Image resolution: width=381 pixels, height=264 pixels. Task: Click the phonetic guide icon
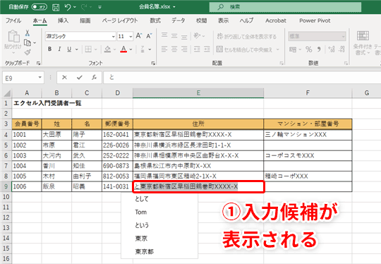[143, 49]
